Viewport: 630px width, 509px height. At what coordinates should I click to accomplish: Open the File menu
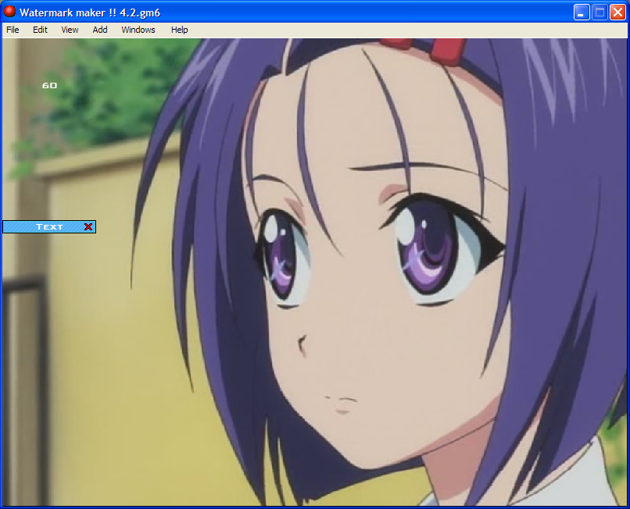pos(13,30)
